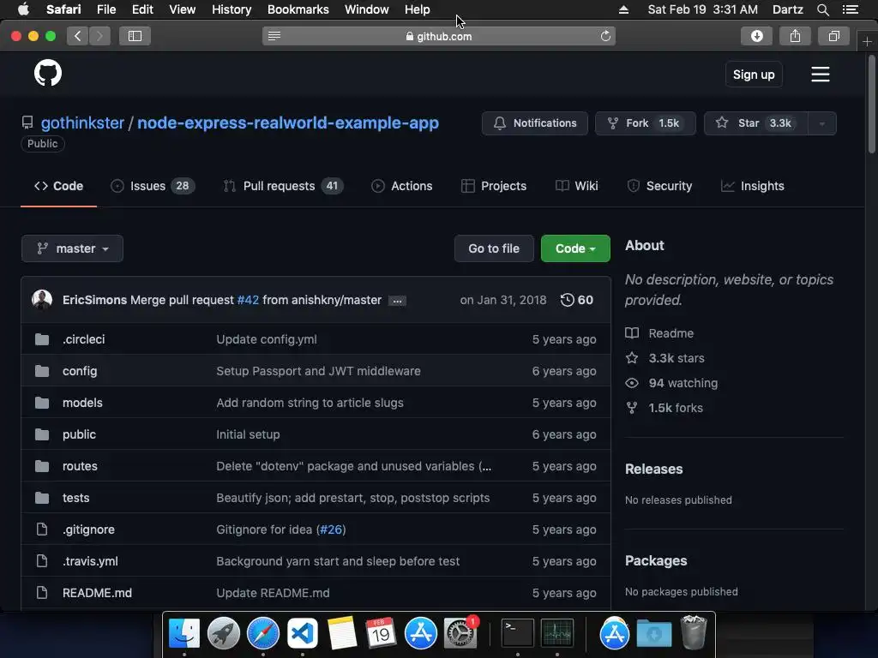This screenshot has height=658, width=878.
Task: Open the models folder
Action: tap(82, 403)
